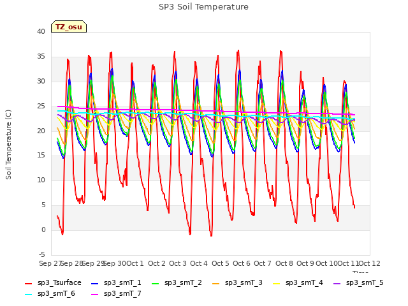Click the Oct 2 x-axis tick label
408x306 pixels.
157,263
